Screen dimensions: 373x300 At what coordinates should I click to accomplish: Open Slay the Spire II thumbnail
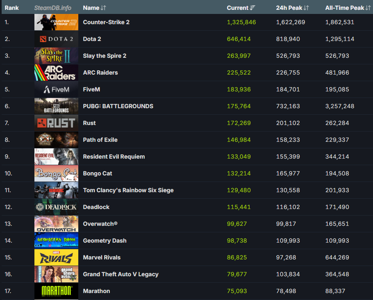(x=56, y=56)
